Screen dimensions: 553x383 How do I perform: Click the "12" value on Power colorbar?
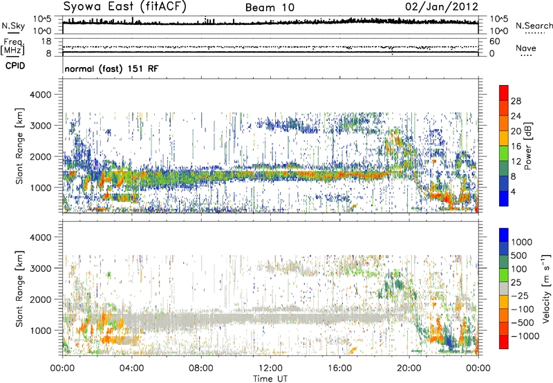tap(516, 162)
